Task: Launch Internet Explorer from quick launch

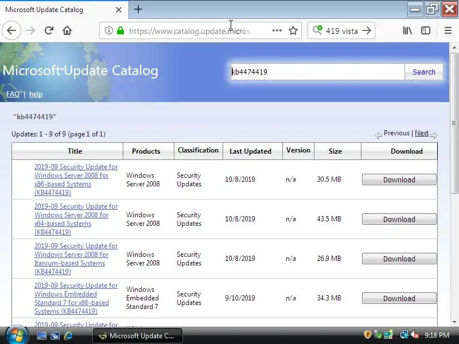Action: coord(68,335)
